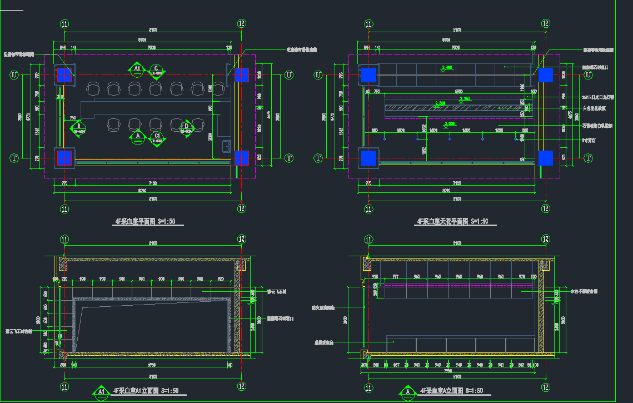The image size is (633, 403).
Task: Select the C section marker beside A1
Action: tap(156, 69)
